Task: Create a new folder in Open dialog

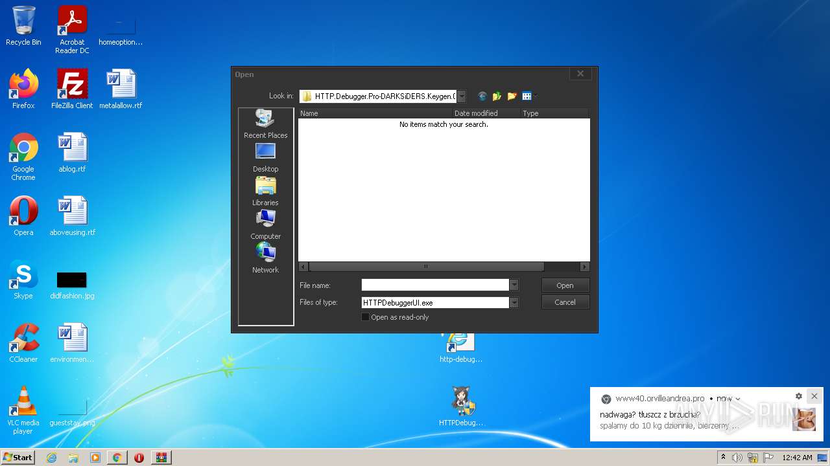Action: click(512, 96)
